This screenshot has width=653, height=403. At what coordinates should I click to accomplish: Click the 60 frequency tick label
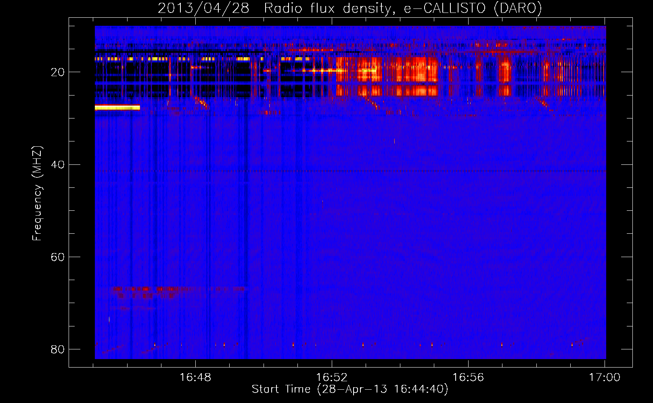(x=58, y=257)
